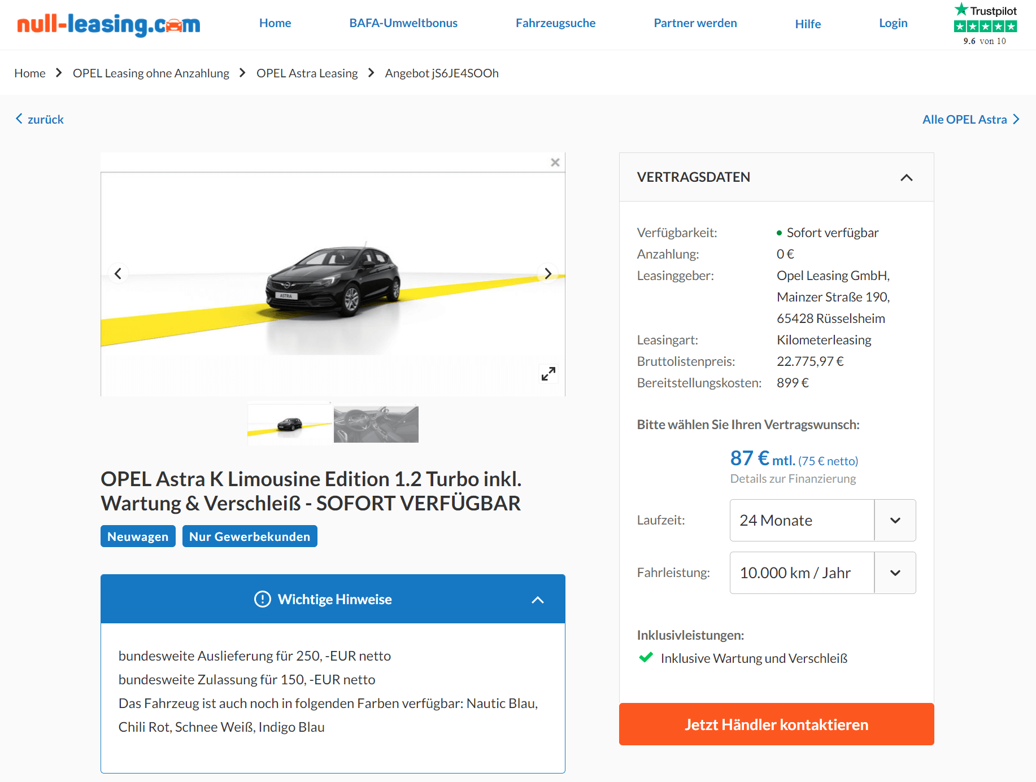Click the Kilometerleasing value

[824, 340]
